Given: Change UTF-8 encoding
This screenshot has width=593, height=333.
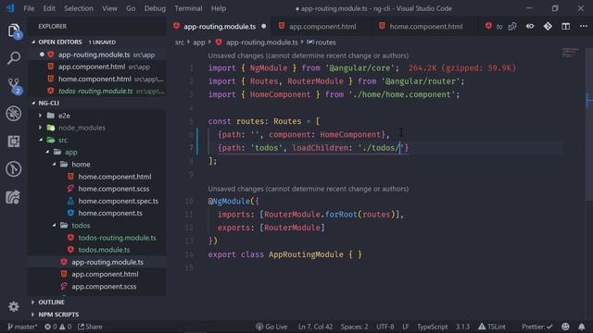Looking at the screenshot, I should (x=385, y=327).
